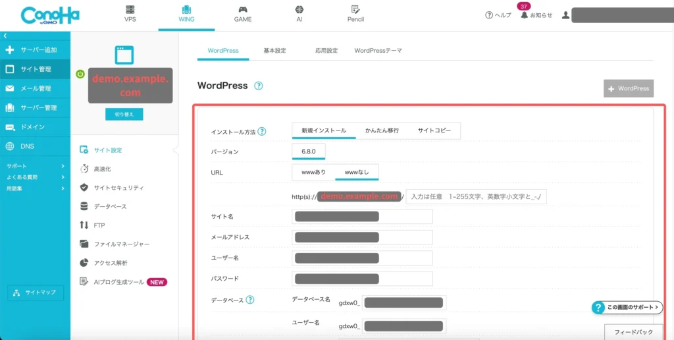Switch to the 応用設定 tab
Image resolution: width=674 pixels, height=340 pixels.
click(x=326, y=51)
